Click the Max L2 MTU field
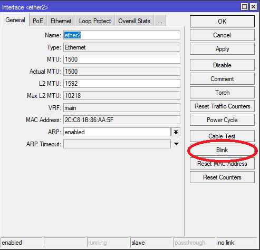This screenshot has width=260, height=250. click(122, 96)
